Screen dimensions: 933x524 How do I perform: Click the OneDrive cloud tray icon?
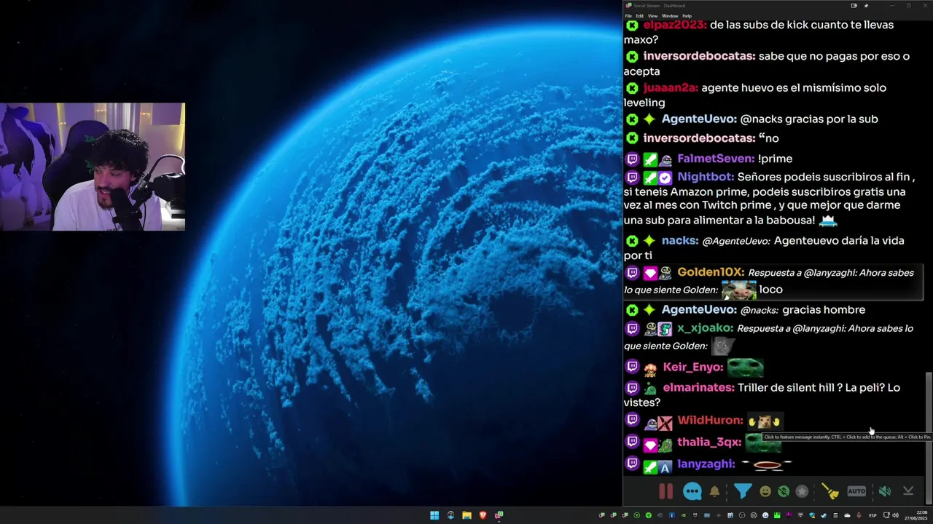pyautogui.click(x=847, y=515)
